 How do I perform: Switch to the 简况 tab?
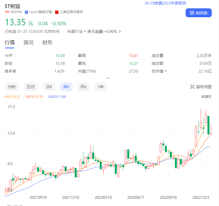[28, 43]
